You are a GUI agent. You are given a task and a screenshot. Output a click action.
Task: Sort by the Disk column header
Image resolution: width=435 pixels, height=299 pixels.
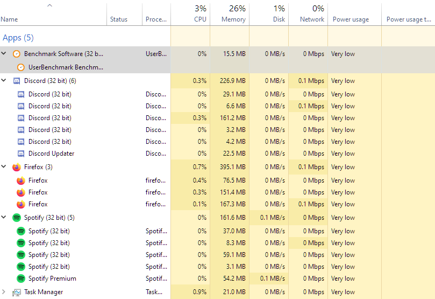269,15
